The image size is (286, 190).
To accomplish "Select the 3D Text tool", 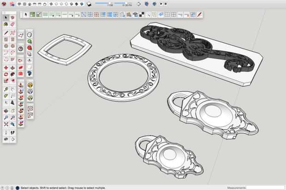I will [12, 102].
